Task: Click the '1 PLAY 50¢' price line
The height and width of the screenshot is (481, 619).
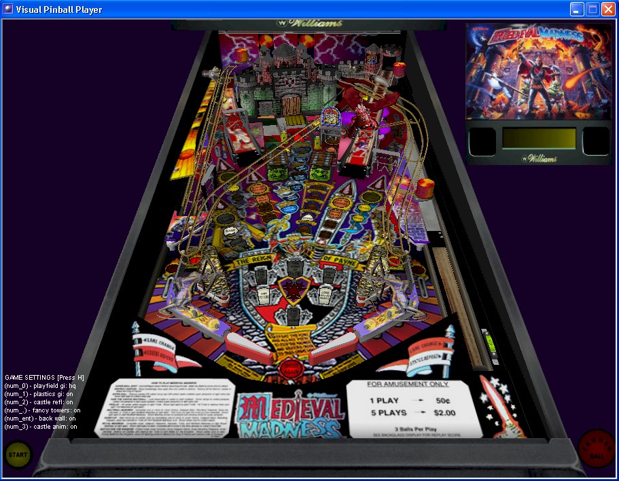Action: (x=410, y=401)
